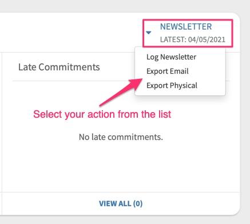
Task: Click the word 'Commitments' in the heading
Action: click(x=69, y=67)
